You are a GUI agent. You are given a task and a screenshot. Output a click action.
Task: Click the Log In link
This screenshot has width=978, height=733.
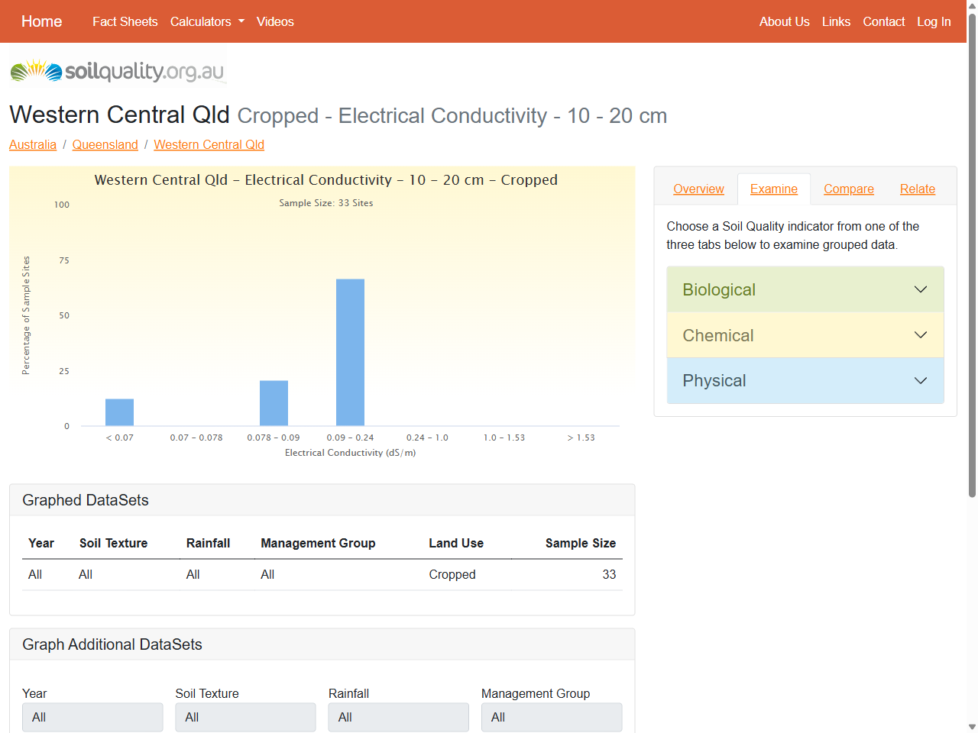(x=934, y=21)
